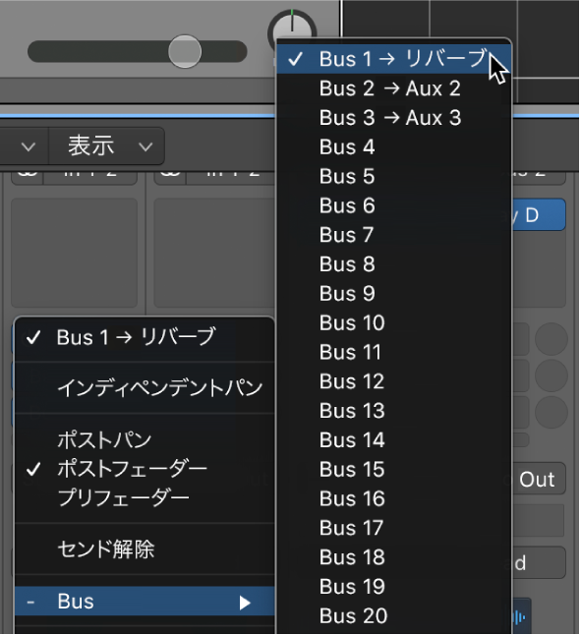Click Bus 20 entry
Image resolution: width=581 pixels, height=635 pixels.
[x=393, y=616]
